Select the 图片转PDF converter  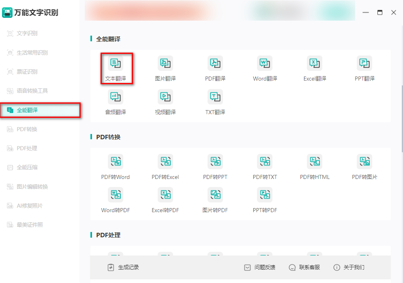point(215,199)
